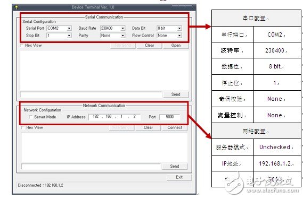
Task: Click the 8 bit table cell
Action: tap(277, 66)
